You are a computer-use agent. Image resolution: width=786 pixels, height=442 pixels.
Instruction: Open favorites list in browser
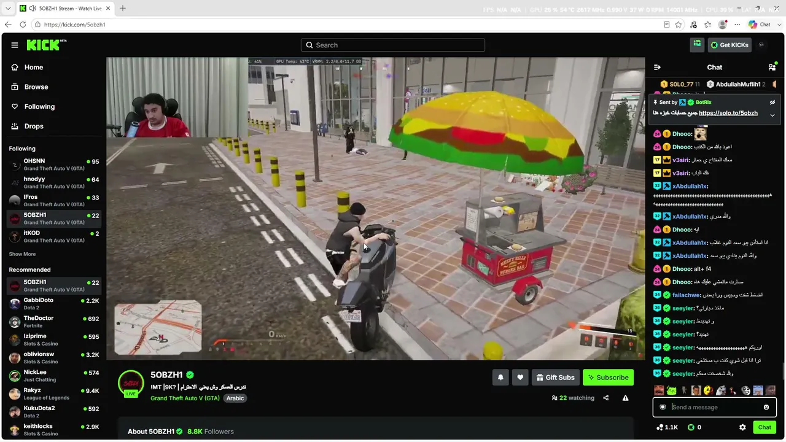708,25
